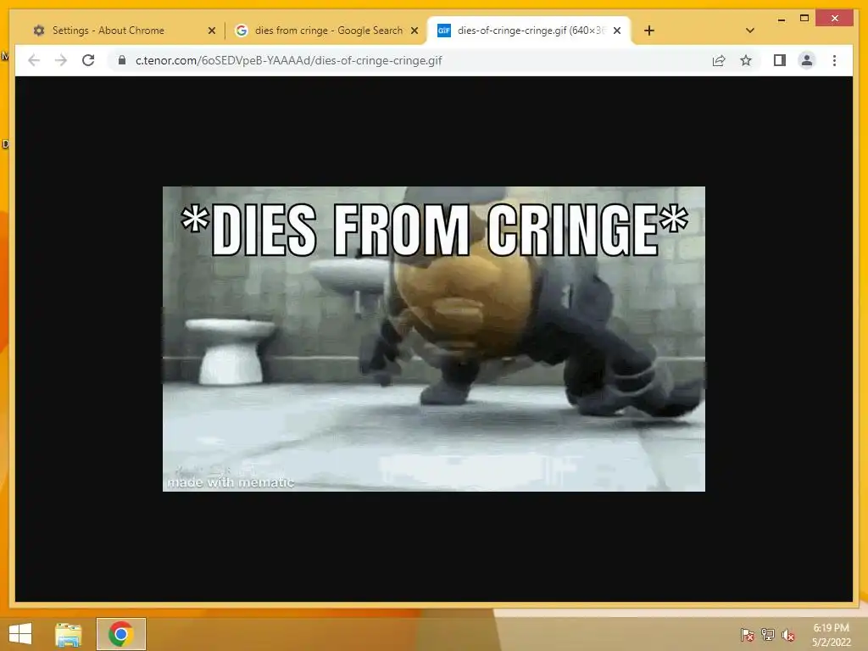Screen dimensions: 868x651
Task: Close the Google Search tab
Action: pyautogui.click(x=414, y=31)
